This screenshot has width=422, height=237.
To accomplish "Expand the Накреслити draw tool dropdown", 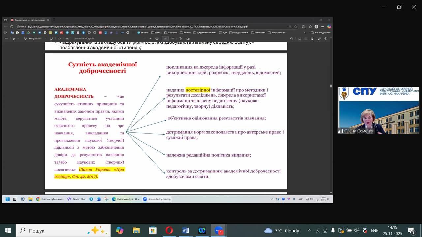I will click(x=45, y=39).
